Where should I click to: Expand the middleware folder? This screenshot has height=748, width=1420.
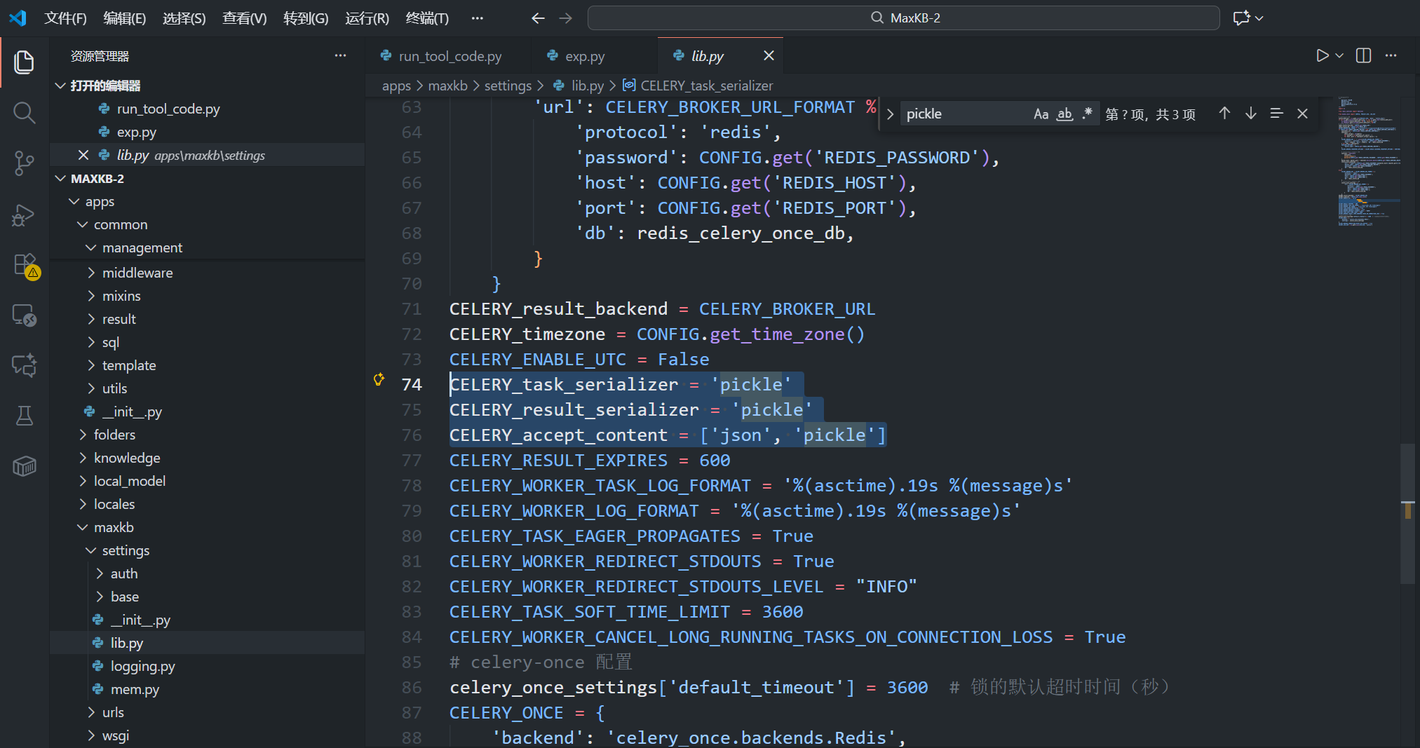coord(137,273)
